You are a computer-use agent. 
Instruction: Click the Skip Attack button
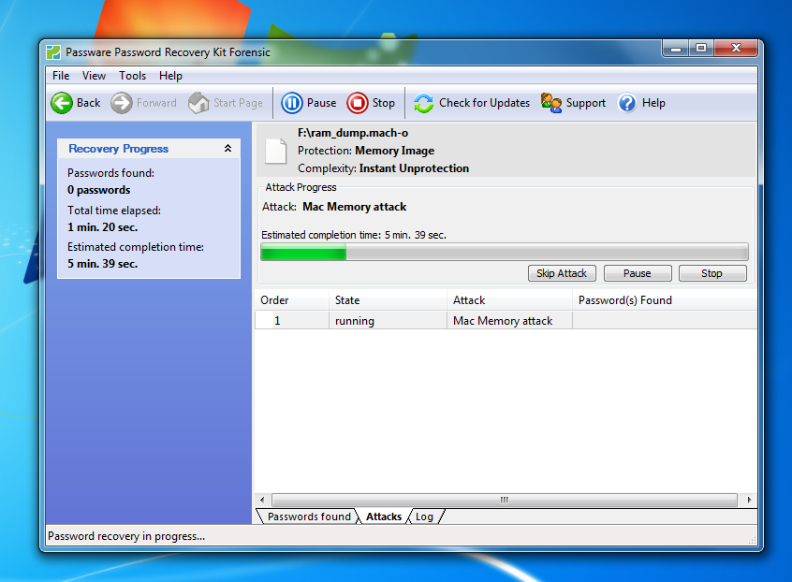point(562,273)
